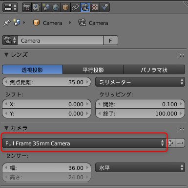188x188 pixels.
Task: Open Full Frame 35mm Camera preset dropdown
Action: (84, 143)
